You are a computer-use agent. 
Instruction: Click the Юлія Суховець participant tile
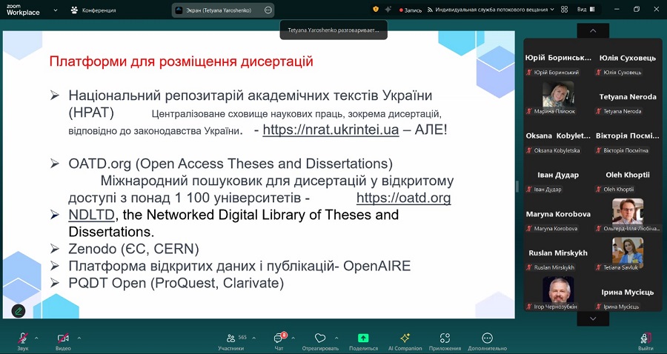pos(628,58)
